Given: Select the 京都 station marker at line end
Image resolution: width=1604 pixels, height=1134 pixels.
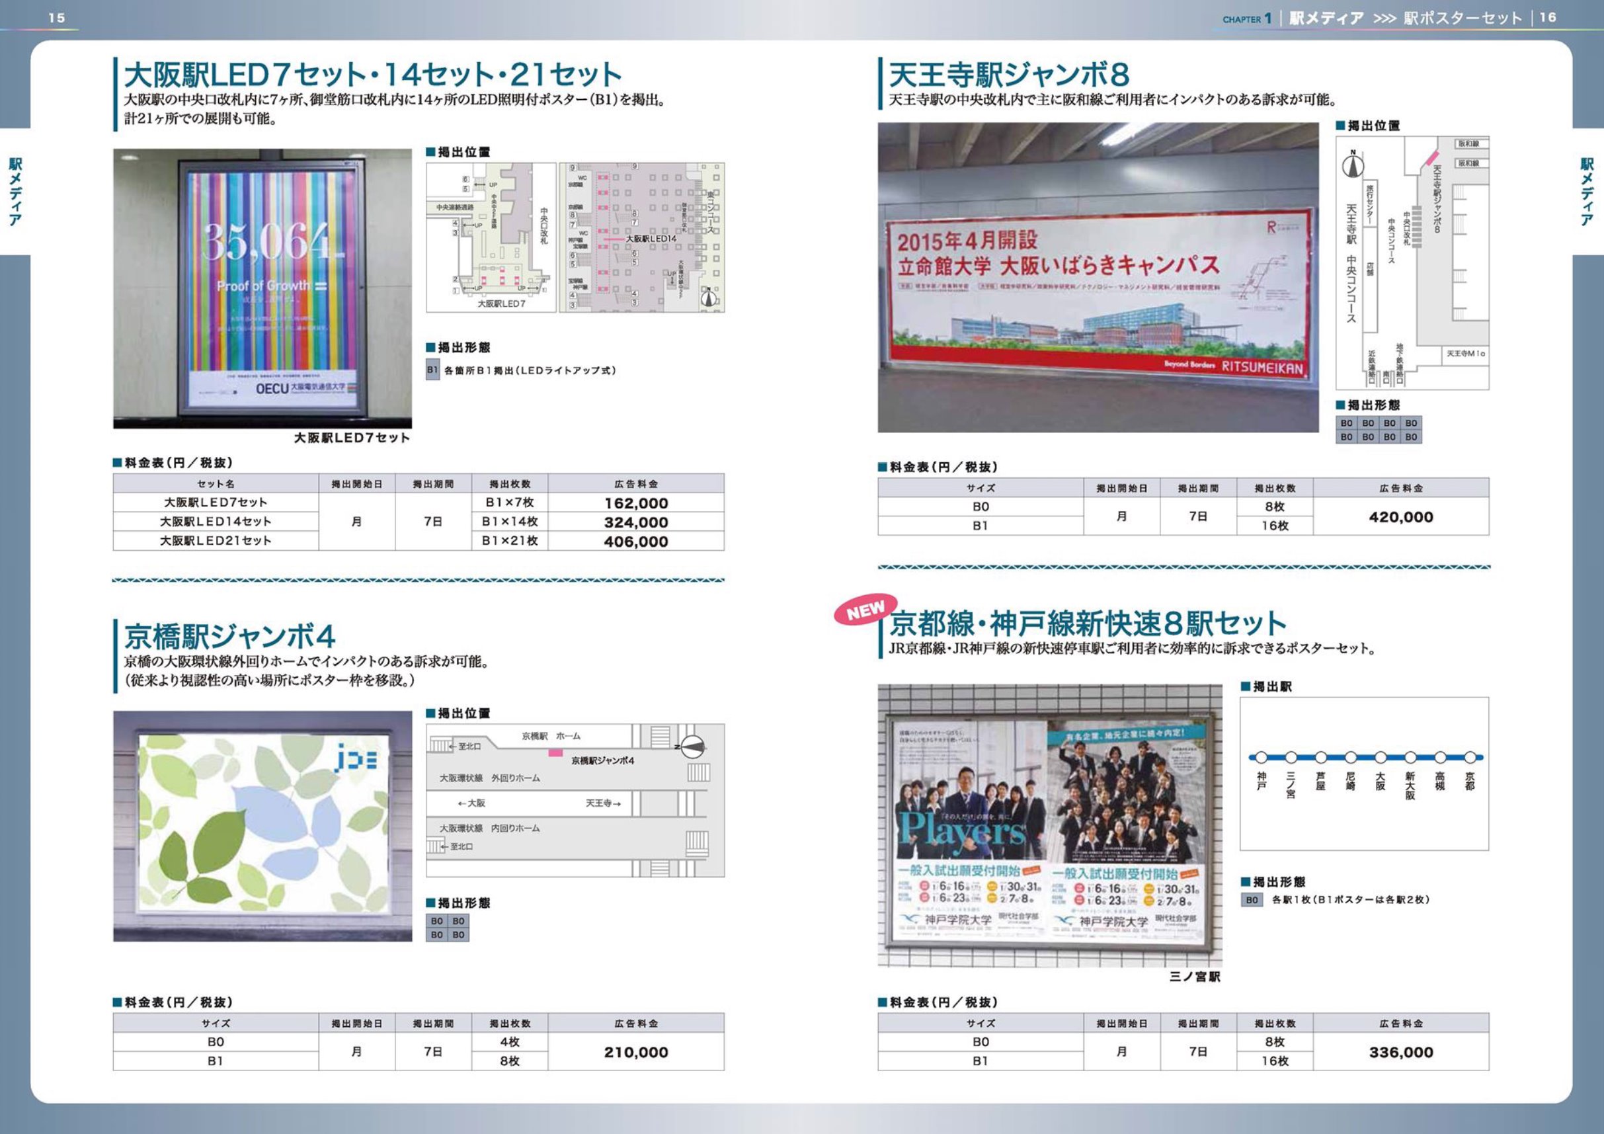Looking at the screenshot, I should tap(1470, 756).
